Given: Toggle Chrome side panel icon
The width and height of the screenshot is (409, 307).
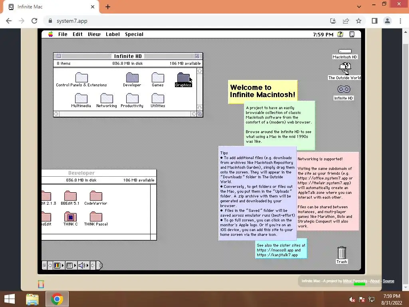Looking at the screenshot, I should click(375, 21).
